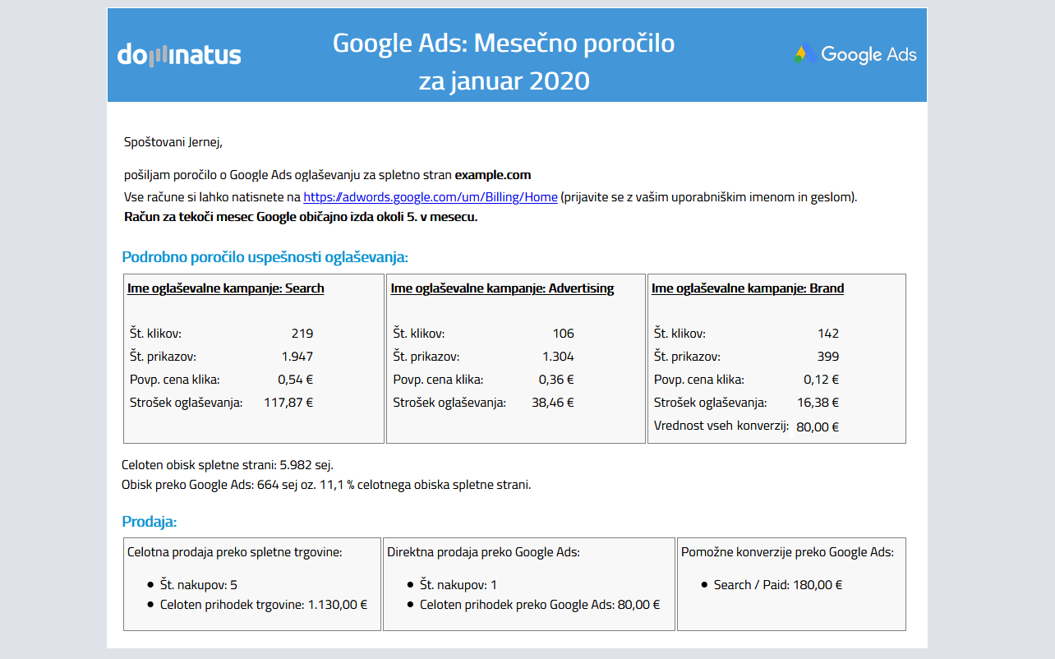Image resolution: width=1055 pixels, height=659 pixels.
Task: Click the Dominatus logo in the header
Action: (x=179, y=55)
